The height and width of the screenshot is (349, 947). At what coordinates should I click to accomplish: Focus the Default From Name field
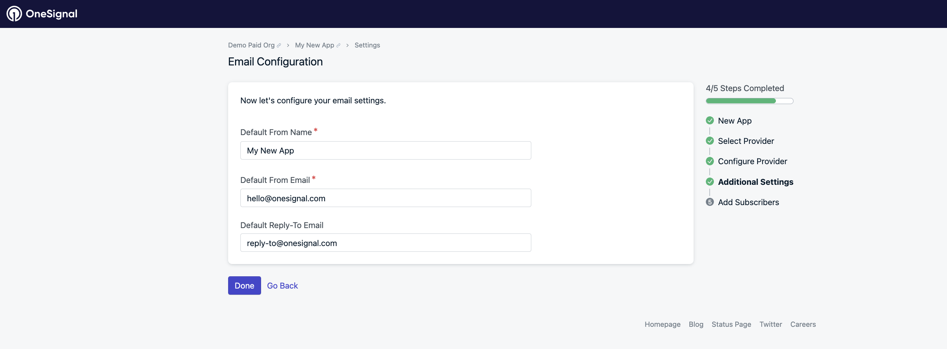point(385,150)
